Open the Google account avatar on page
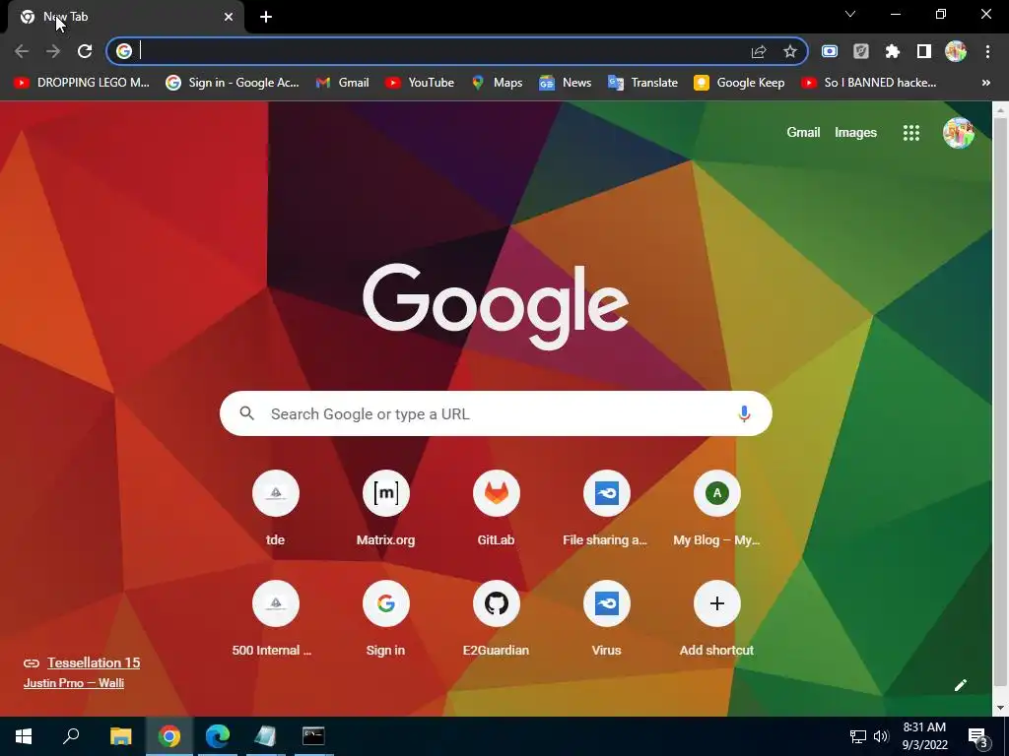The width and height of the screenshot is (1009, 756). point(958,133)
